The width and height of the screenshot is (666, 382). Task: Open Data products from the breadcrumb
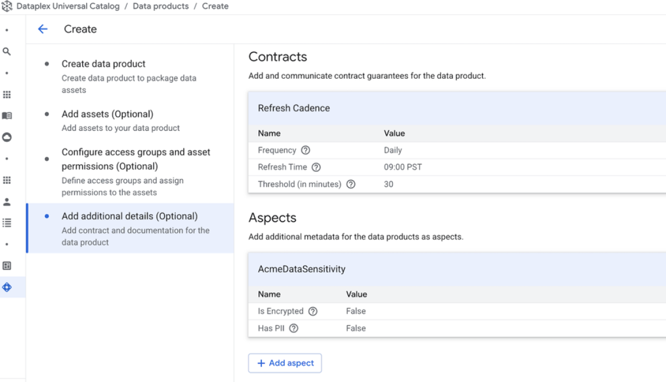(161, 6)
